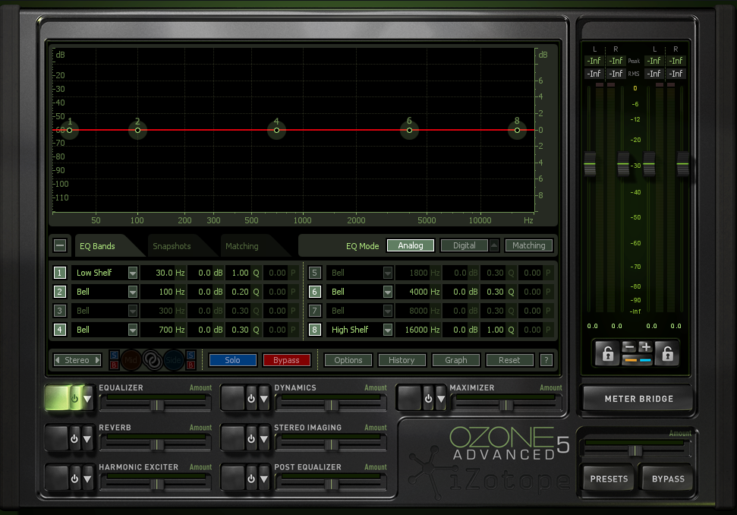Toggle the red Bypass button
This screenshot has width=737, height=515.
[286, 360]
